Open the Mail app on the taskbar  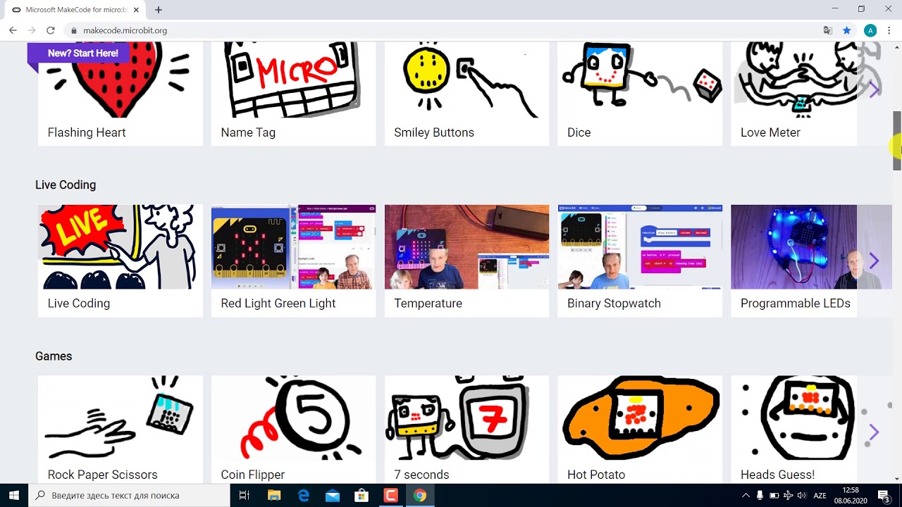(x=333, y=495)
